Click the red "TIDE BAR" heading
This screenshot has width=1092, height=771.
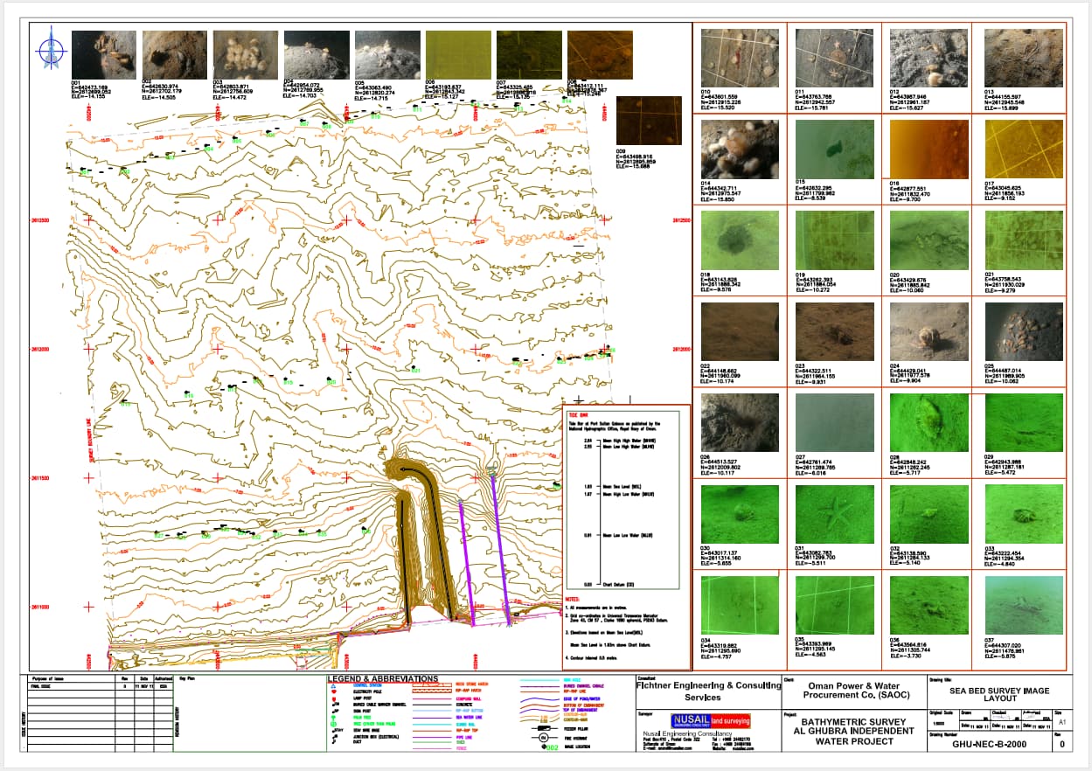(x=577, y=414)
